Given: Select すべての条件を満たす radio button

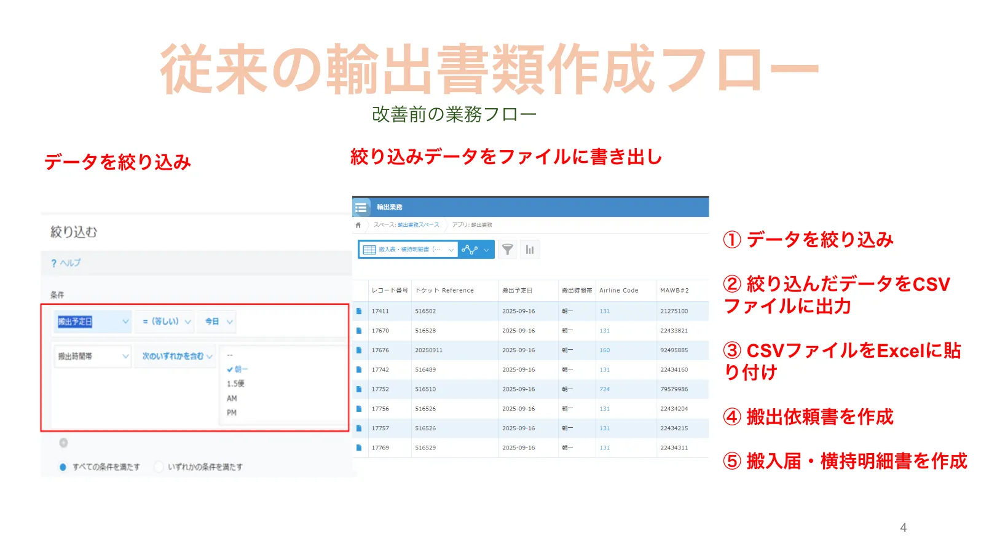Looking at the screenshot, I should tap(63, 467).
